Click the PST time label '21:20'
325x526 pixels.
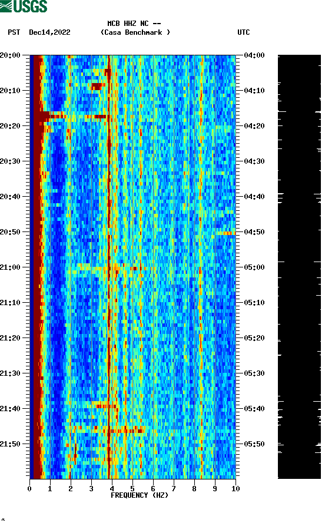[x=11, y=338]
